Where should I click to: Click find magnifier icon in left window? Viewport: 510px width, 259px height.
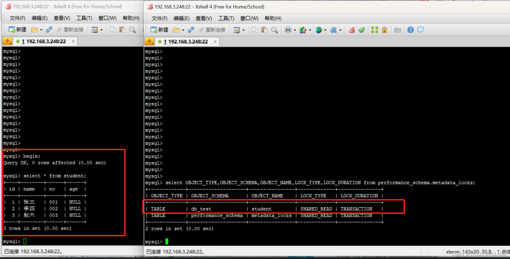(132, 30)
